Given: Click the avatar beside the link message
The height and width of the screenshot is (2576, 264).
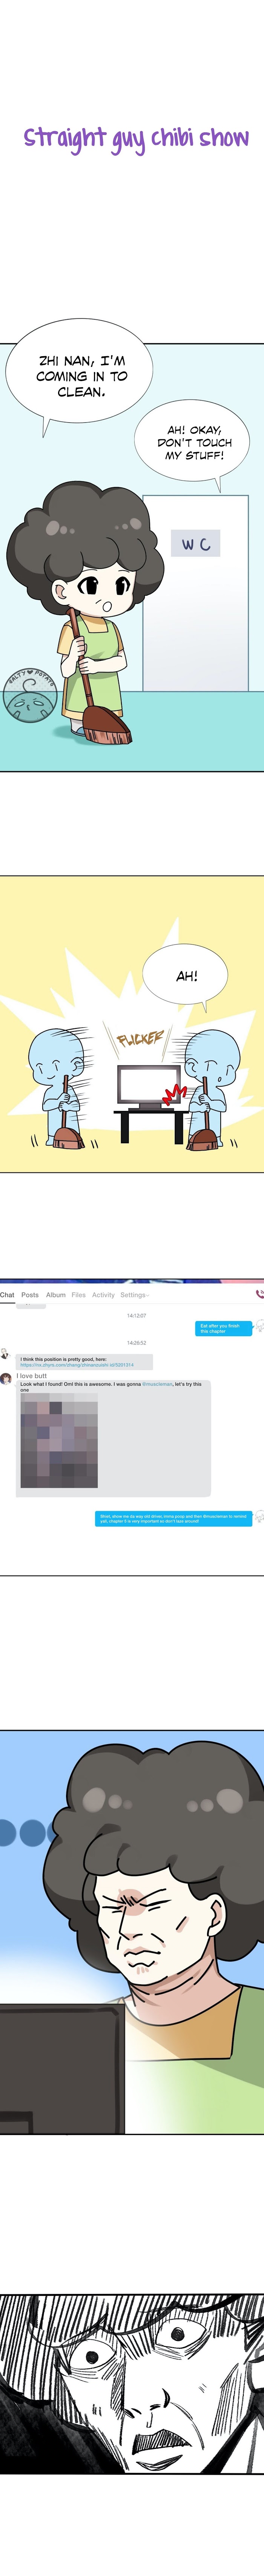Looking at the screenshot, I should click(x=5, y=1354).
